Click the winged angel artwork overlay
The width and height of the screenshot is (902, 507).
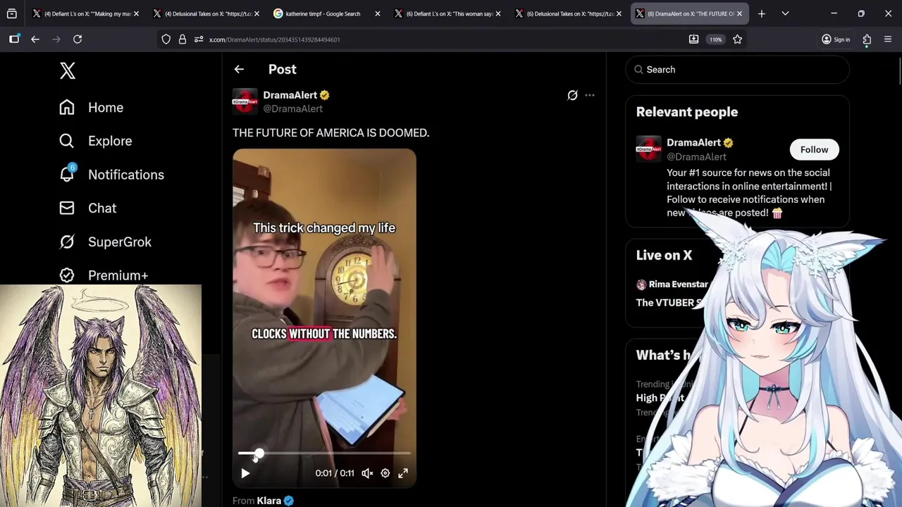coord(101,396)
